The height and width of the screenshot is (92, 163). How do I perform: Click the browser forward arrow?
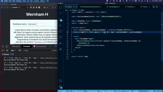5,7
